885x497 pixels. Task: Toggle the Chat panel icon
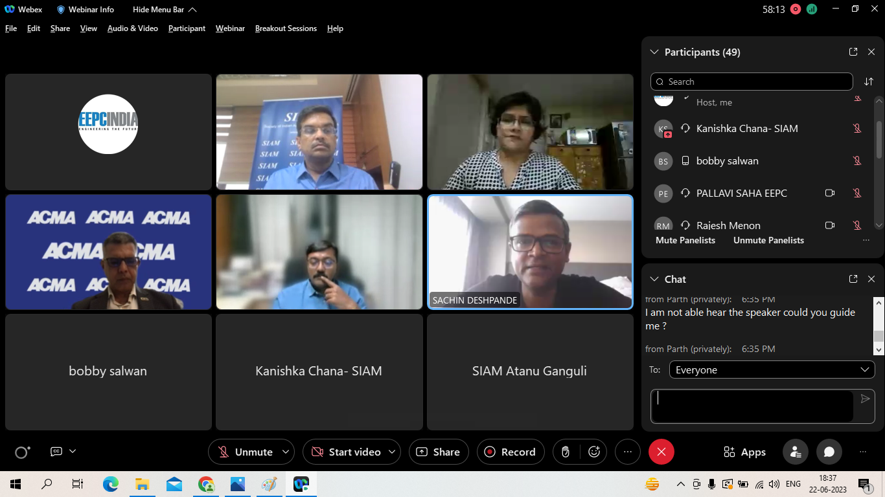coord(829,452)
